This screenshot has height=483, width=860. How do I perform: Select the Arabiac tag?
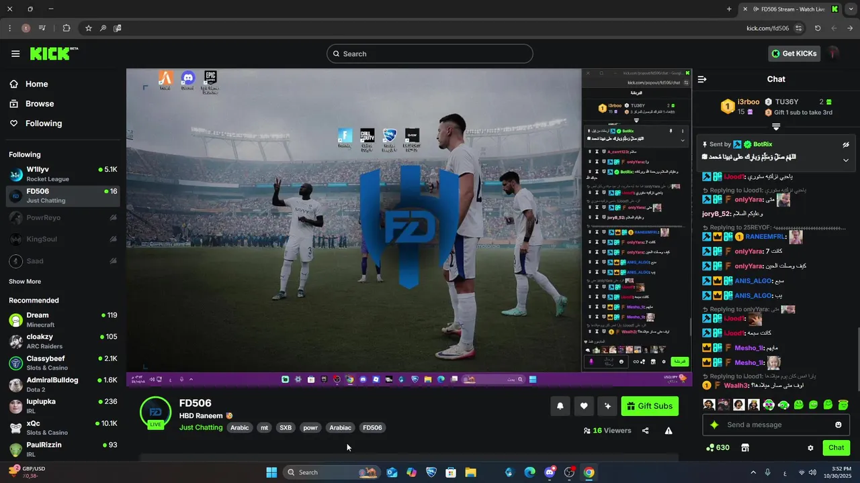(x=340, y=427)
